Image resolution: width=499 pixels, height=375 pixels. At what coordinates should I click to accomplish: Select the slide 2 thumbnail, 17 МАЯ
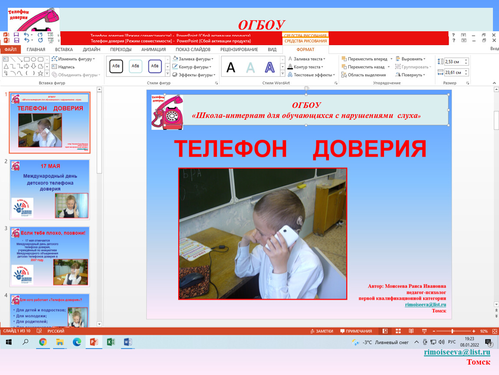point(49,189)
